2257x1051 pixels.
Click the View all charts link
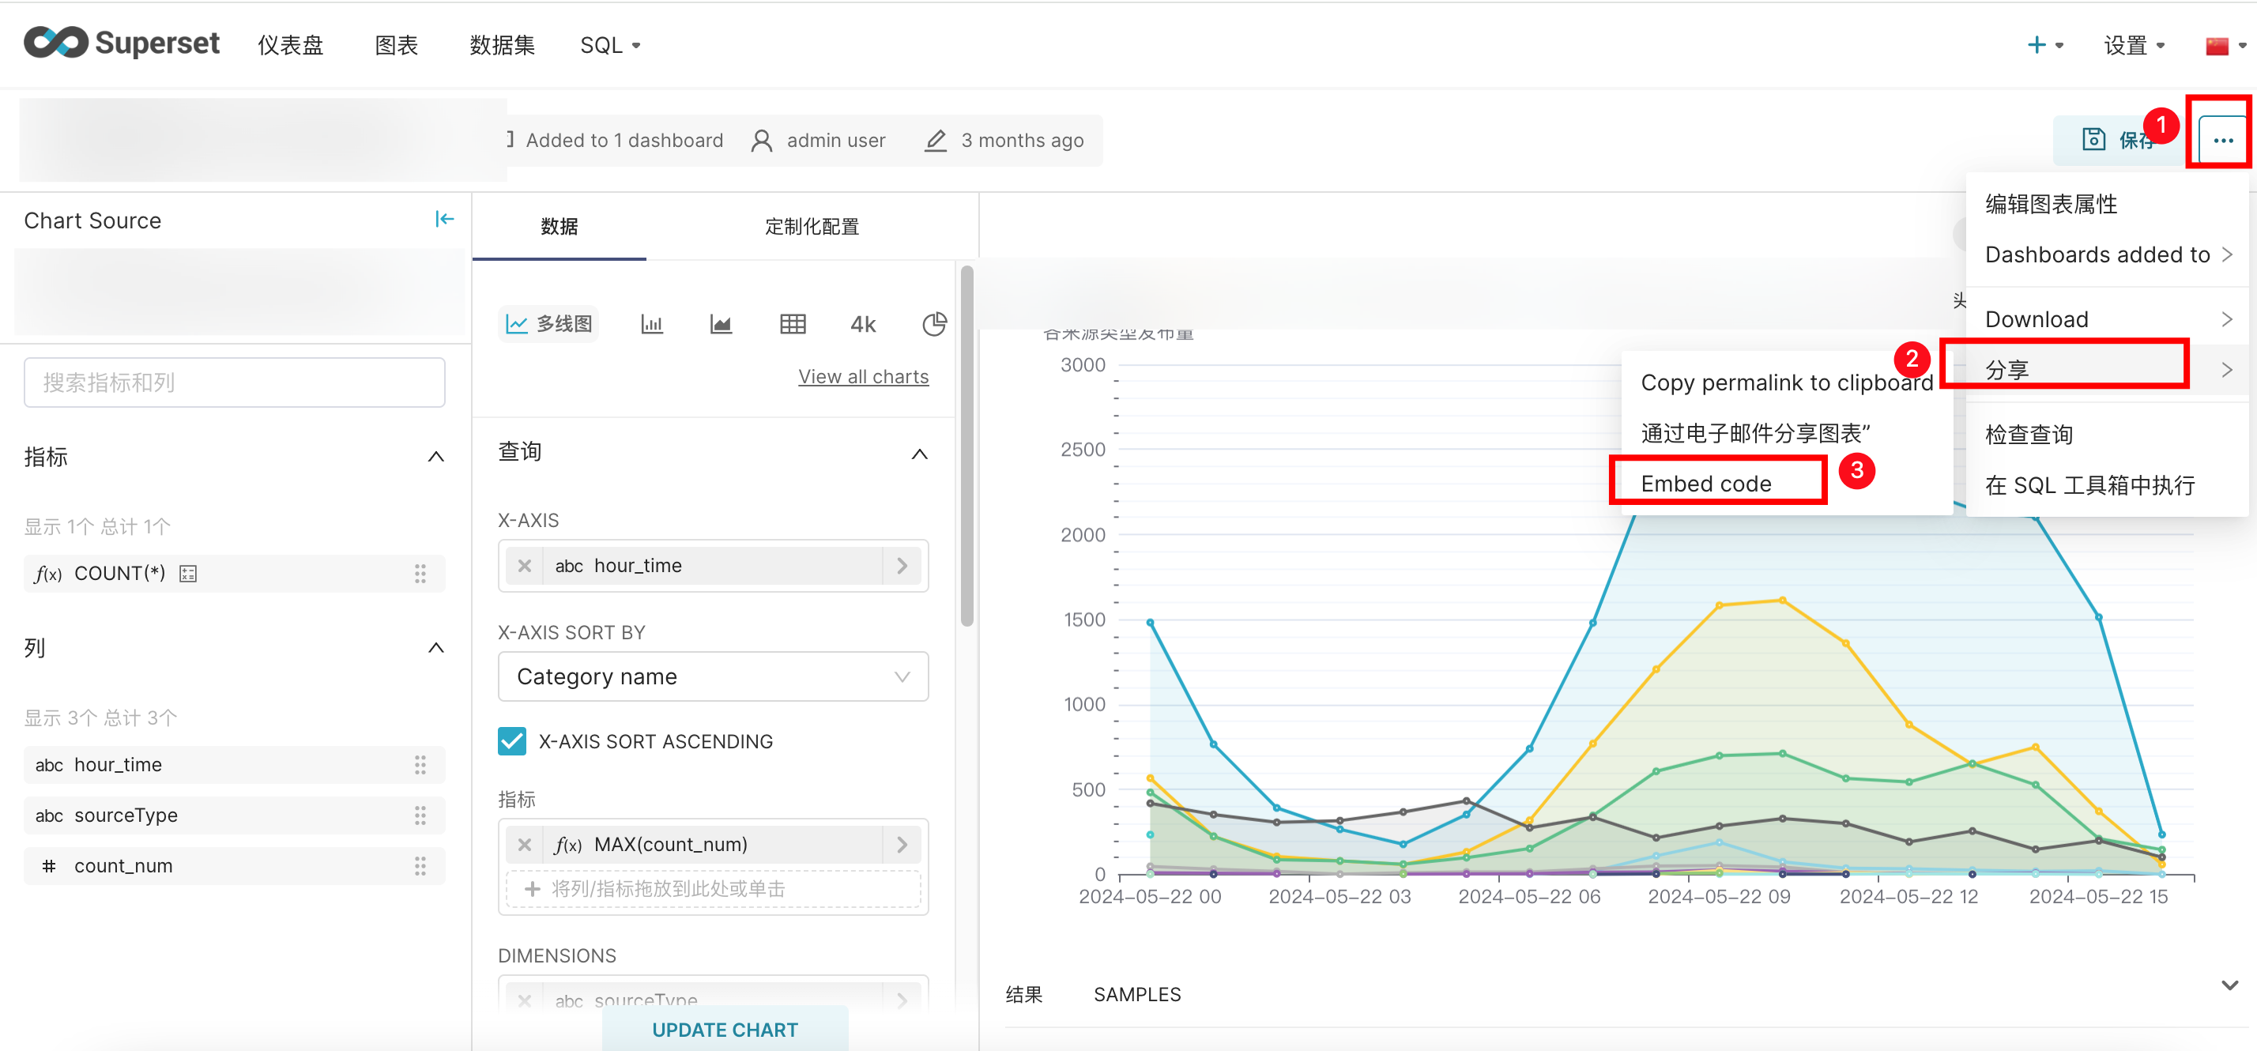(863, 377)
